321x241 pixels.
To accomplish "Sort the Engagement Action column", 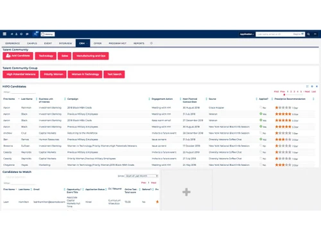I will (x=180, y=99).
